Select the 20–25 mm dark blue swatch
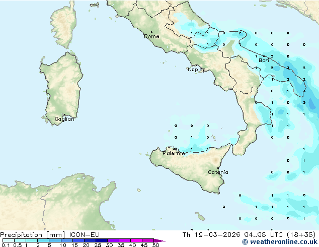The image size is (319, 247). point(90,240)
